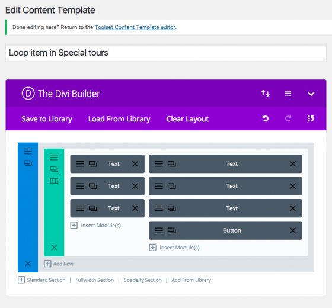This screenshot has width=332, height=308.
Task: Open blue section settings hamburger icon
Action: pos(28,151)
